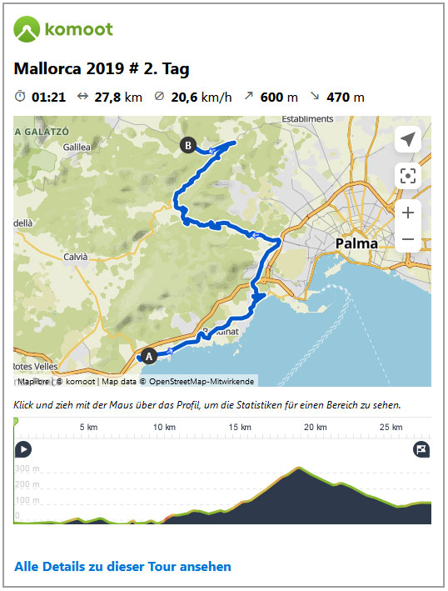Click the komoot attribution text on the map
This screenshot has width=448, height=591.
[x=80, y=382]
